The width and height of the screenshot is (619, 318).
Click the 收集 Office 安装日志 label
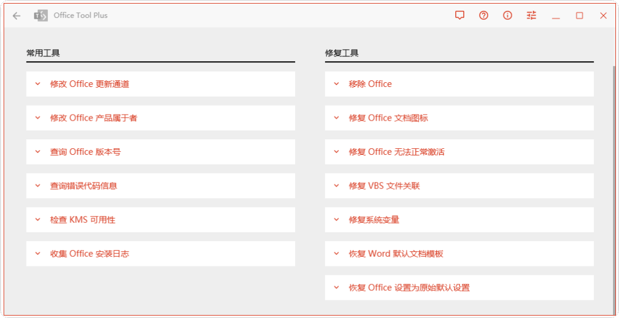coord(89,254)
